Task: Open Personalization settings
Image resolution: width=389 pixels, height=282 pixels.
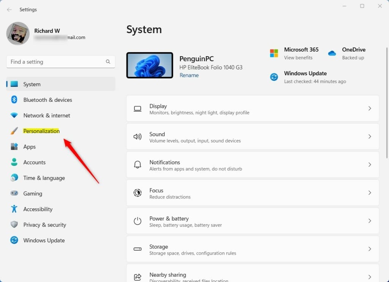Action: point(61,131)
